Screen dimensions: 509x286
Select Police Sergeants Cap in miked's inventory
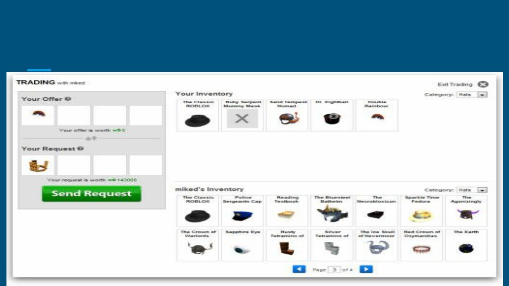[242, 211]
